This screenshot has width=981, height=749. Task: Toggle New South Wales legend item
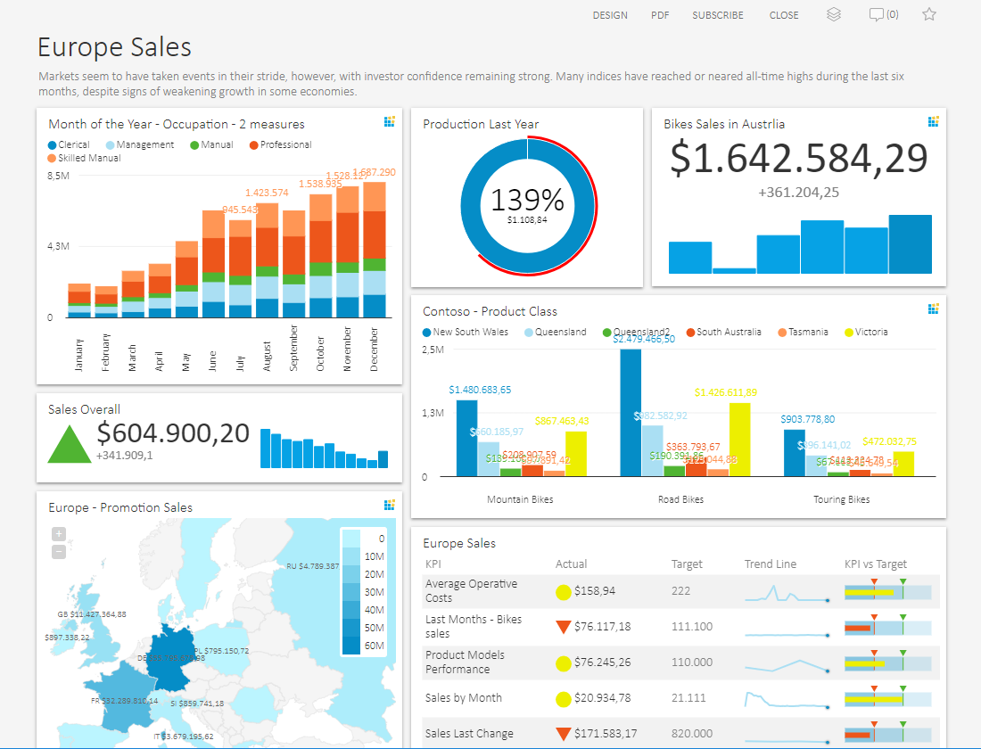point(466,332)
